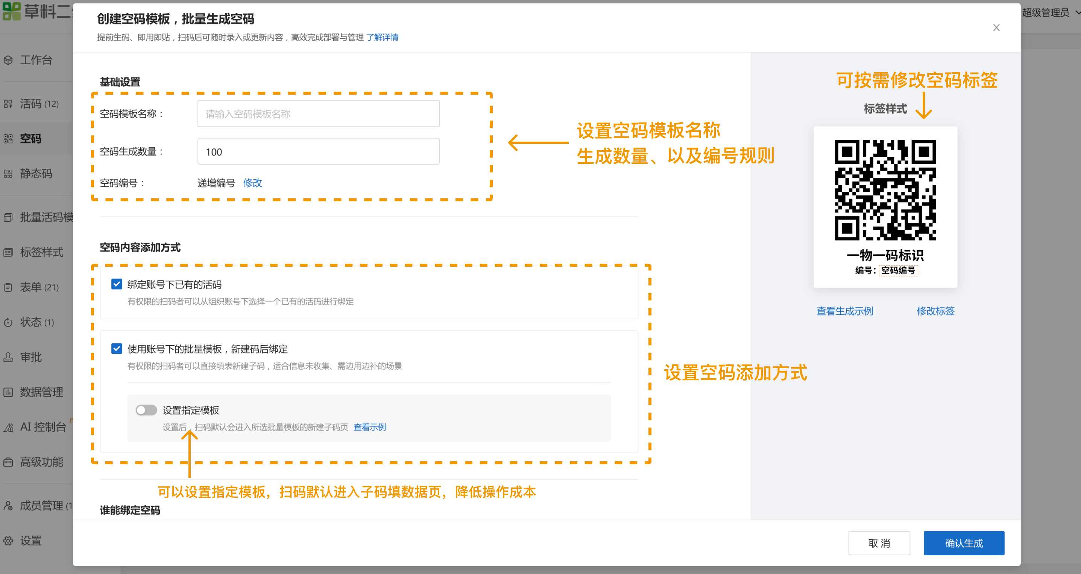The height and width of the screenshot is (574, 1081).
Task: Click 修改 link next to 递增编号
Action: (x=252, y=183)
